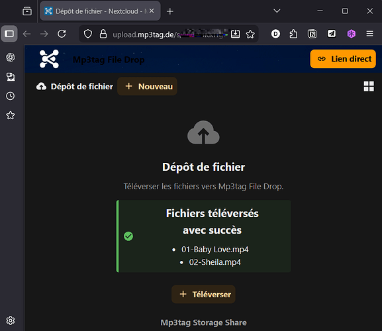The image size is (382, 331).
Task: Click the paper plane extension icon
Action: [x=331, y=34]
